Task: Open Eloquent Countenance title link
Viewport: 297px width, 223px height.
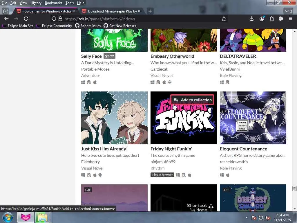Action: coord(243,149)
